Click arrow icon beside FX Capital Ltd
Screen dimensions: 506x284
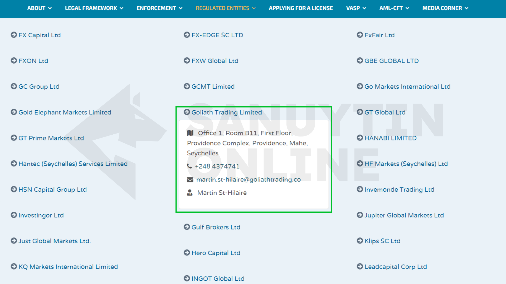14,35
